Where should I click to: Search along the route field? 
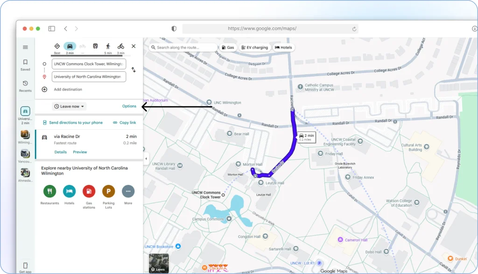[183, 48]
